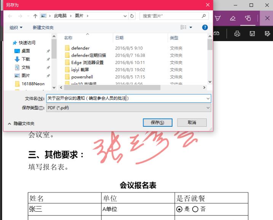Click the touch writing hand icon
Viewport: 273px width, 220px height.
248,18
